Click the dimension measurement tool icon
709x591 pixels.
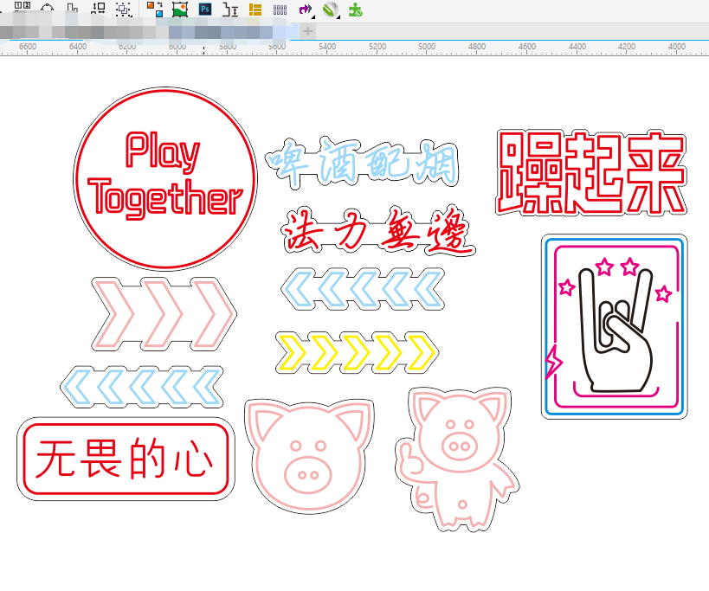[230, 10]
